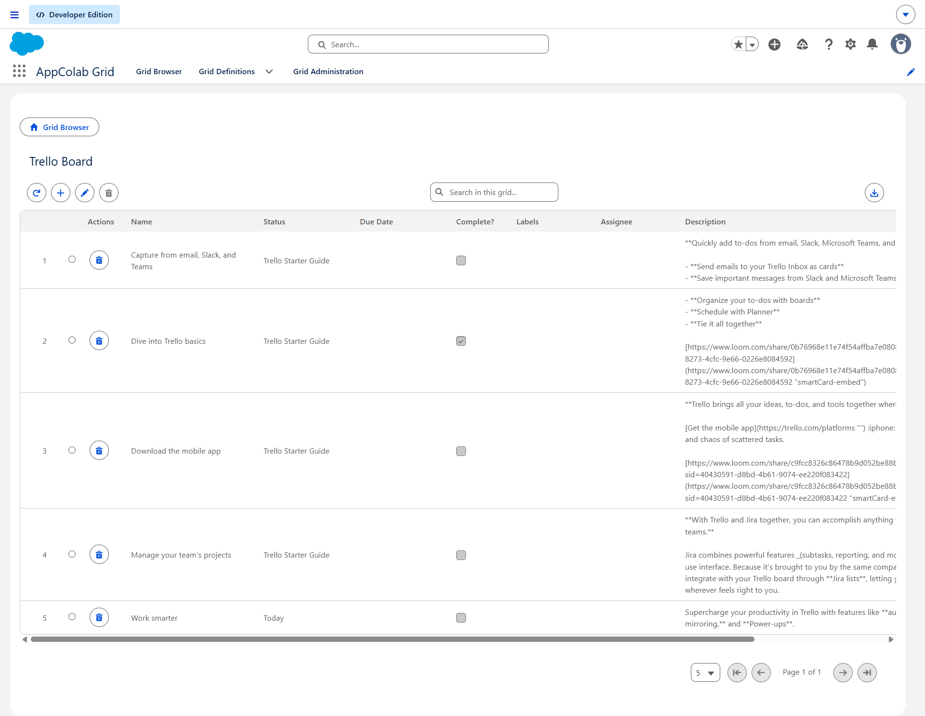Click the Status column header
925x716 pixels.
coord(274,221)
